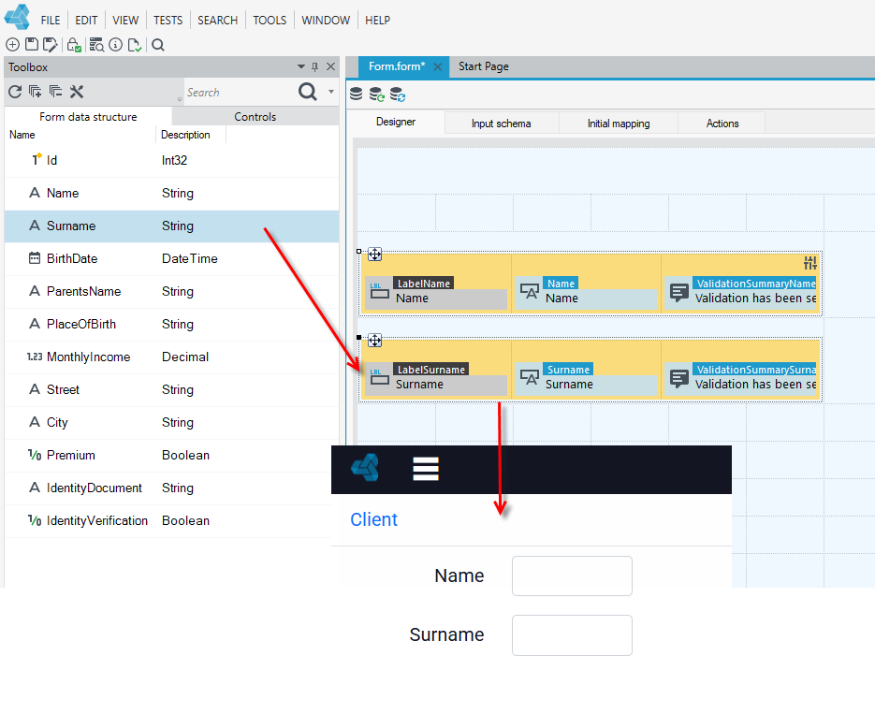
Task: Close the Form.form tab
Action: coord(438,67)
